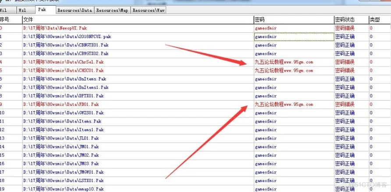Click 密码错误 status in FB01.Pak row
391x192 pixels.
coord(345,105)
